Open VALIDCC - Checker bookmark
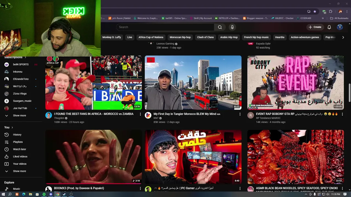 coord(282,18)
